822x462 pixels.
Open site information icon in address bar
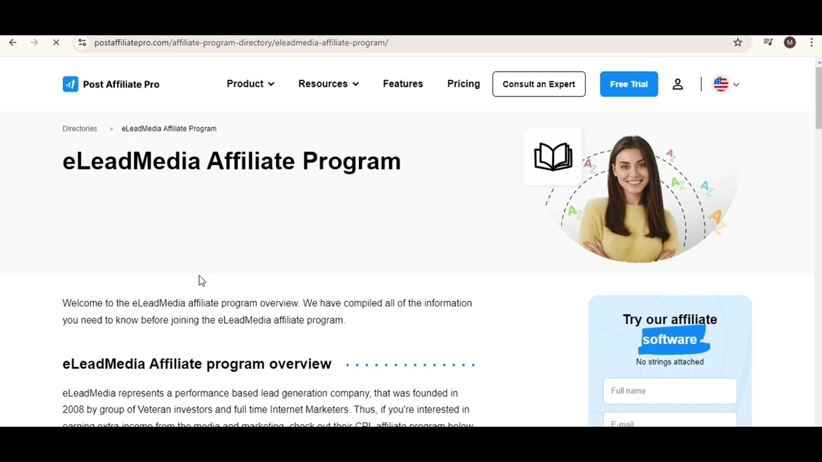pos(82,42)
